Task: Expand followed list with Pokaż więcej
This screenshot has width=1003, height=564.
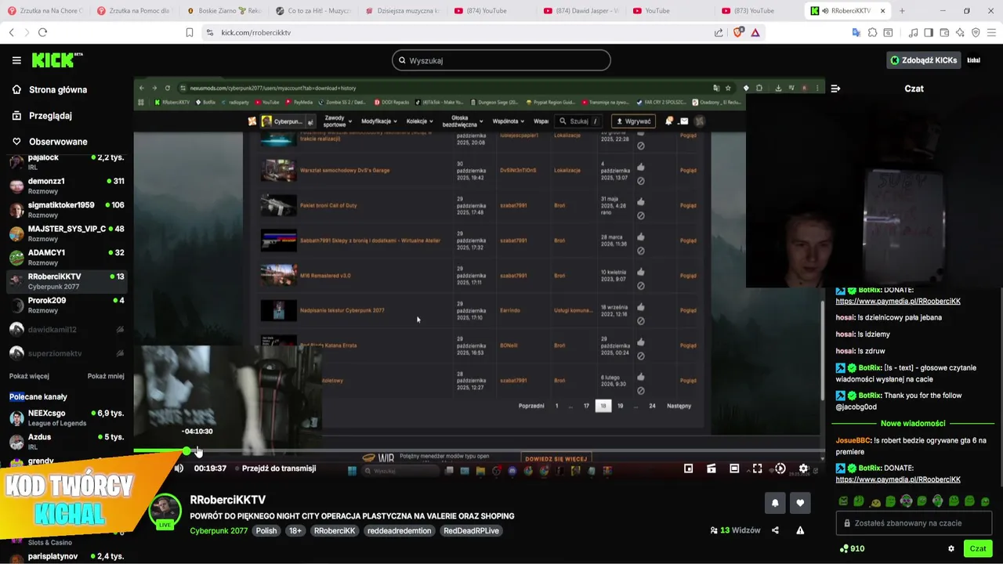Action: 29,376
